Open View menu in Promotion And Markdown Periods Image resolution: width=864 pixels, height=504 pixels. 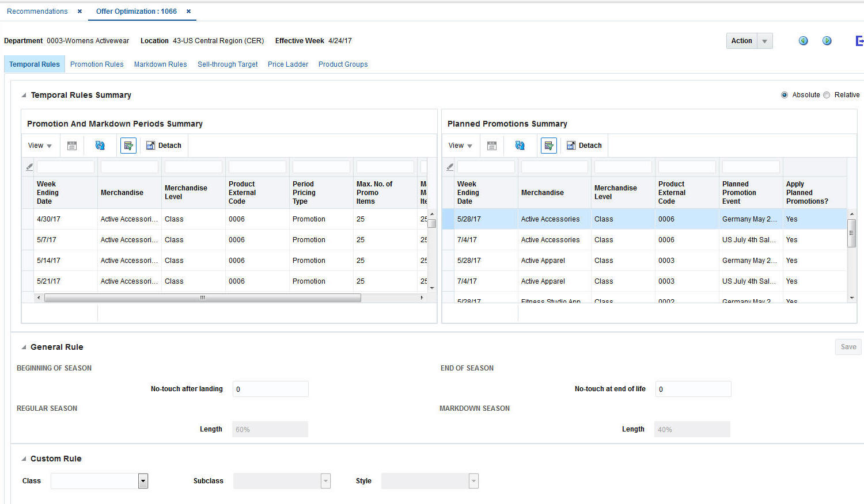coord(40,146)
